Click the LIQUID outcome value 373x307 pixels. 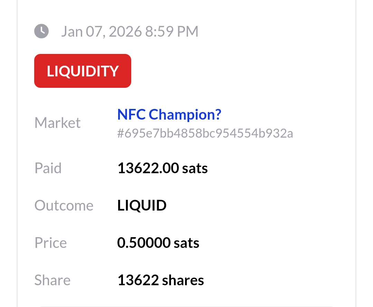[x=142, y=206]
